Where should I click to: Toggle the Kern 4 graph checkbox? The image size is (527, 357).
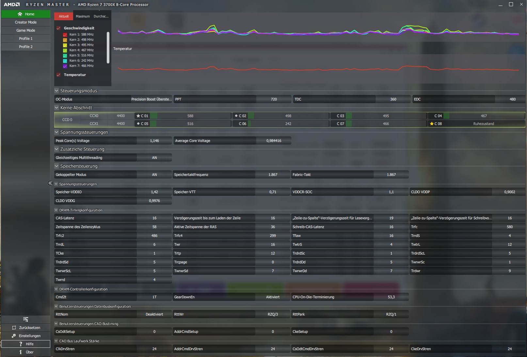[x=65, y=50]
